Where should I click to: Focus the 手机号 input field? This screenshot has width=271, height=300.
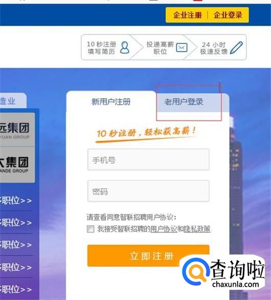(x=148, y=159)
